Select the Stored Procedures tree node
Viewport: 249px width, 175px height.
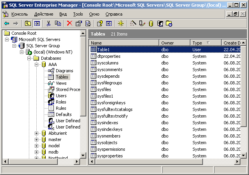point(68,89)
